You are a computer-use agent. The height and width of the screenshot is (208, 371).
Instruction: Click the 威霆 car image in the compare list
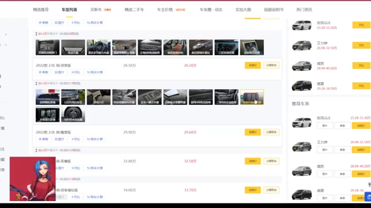[x=302, y=86]
